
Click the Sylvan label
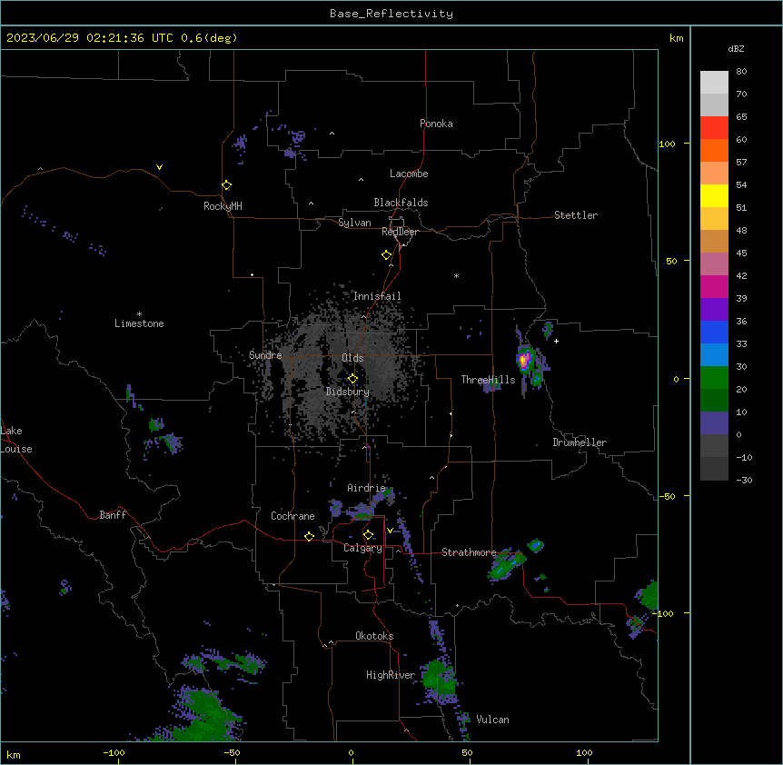(354, 223)
